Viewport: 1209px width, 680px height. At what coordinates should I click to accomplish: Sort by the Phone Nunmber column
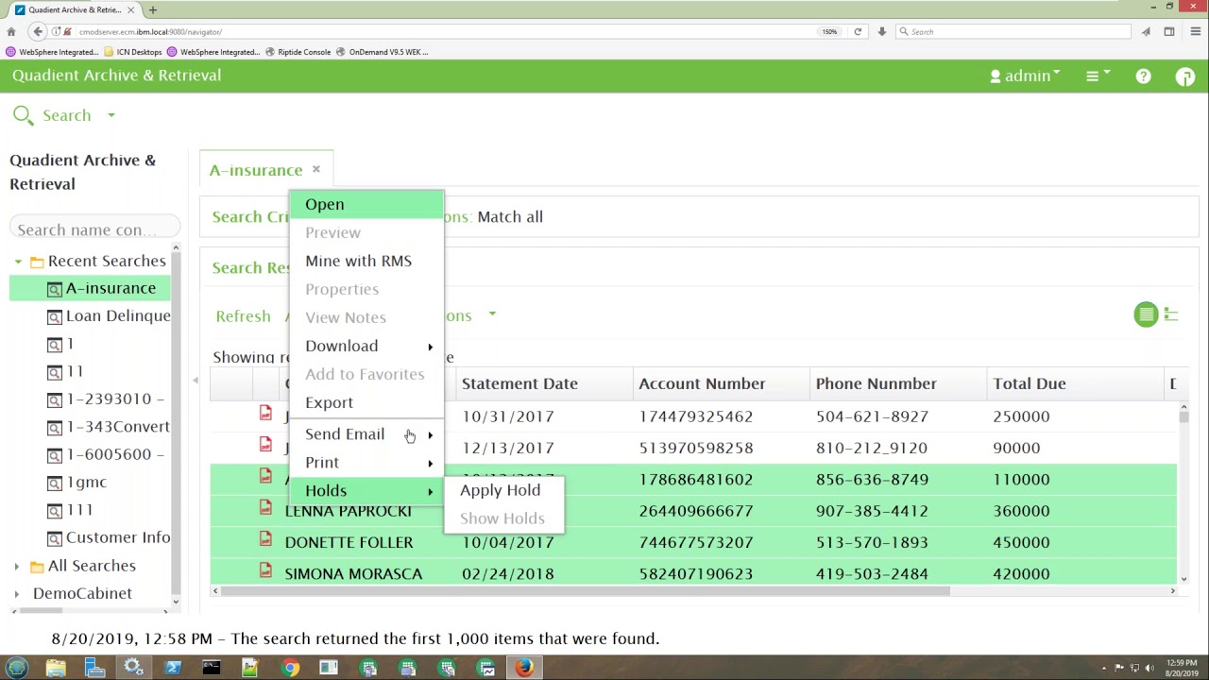click(897, 383)
